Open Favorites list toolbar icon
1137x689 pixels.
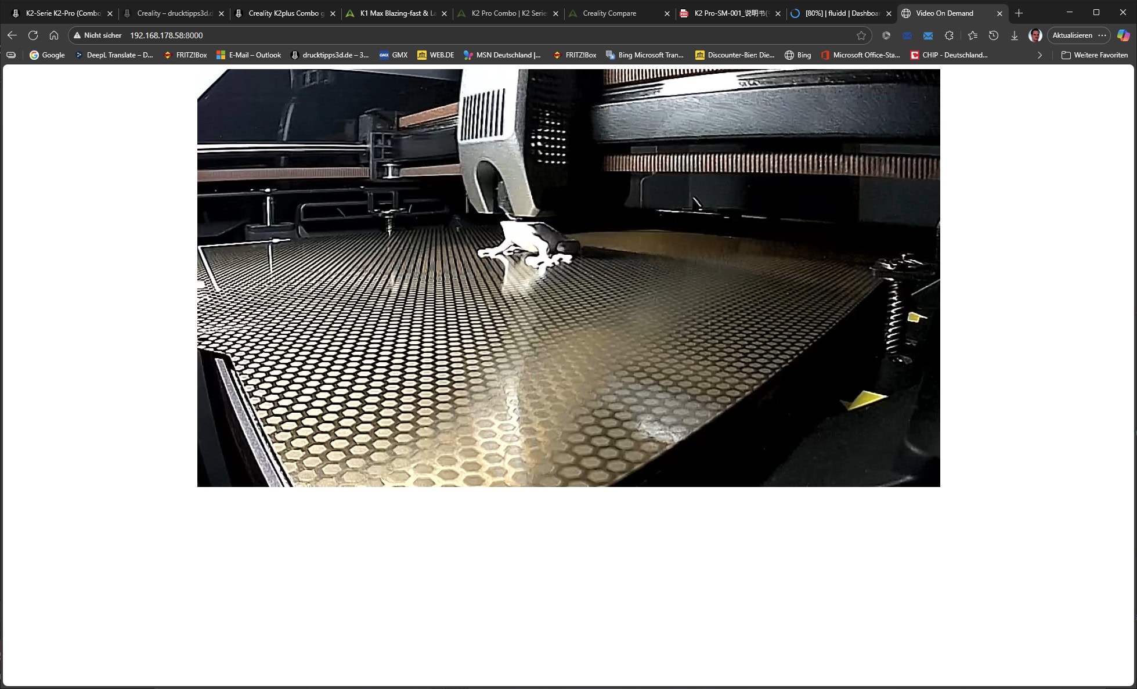pos(973,35)
